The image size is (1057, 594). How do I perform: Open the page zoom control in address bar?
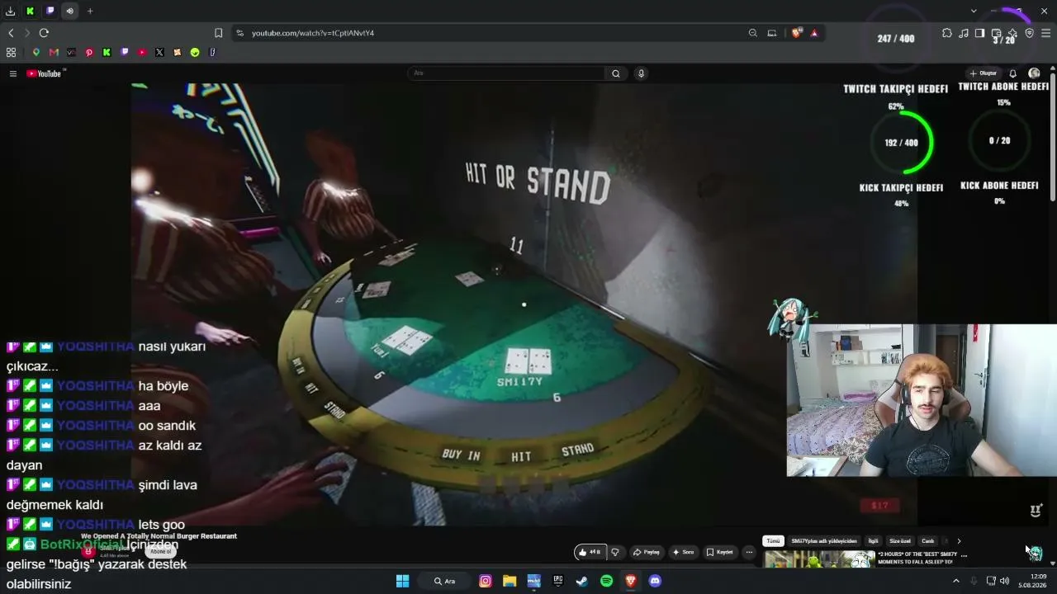tap(753, 33)
